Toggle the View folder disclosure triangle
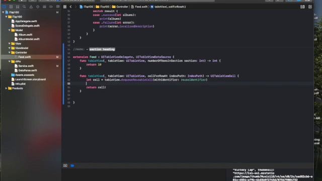The width and height of the screenshot is (322, 181). [9, 44]
